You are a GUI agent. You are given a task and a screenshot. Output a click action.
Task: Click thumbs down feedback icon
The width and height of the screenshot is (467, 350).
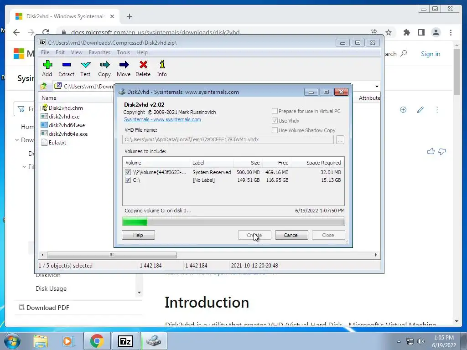click(442, 151)
